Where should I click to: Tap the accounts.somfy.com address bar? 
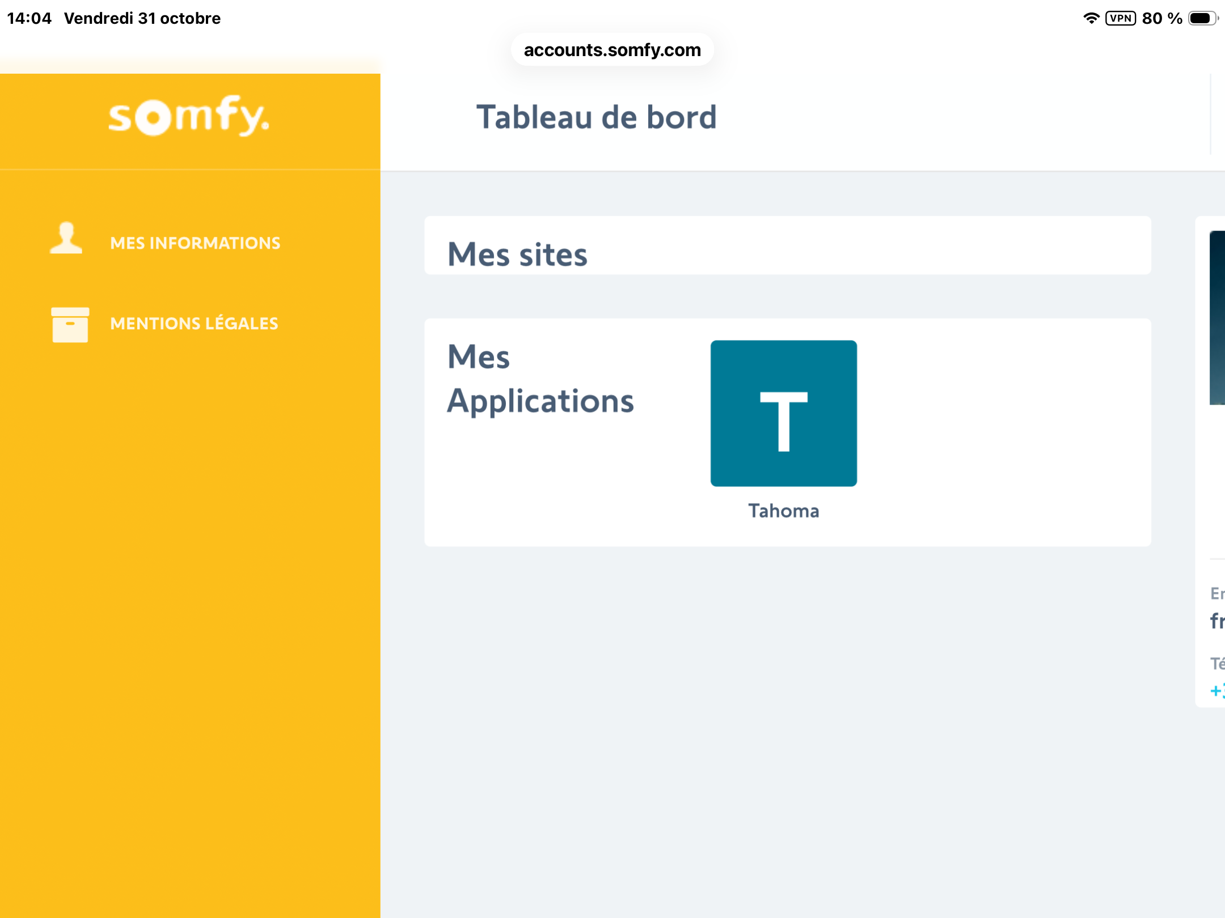612,50
